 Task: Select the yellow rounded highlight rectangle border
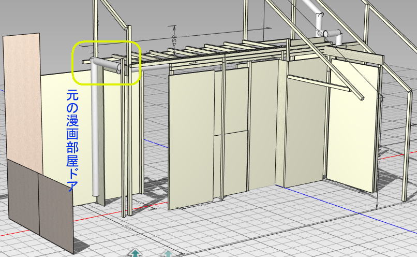click(x=107, y=42)
